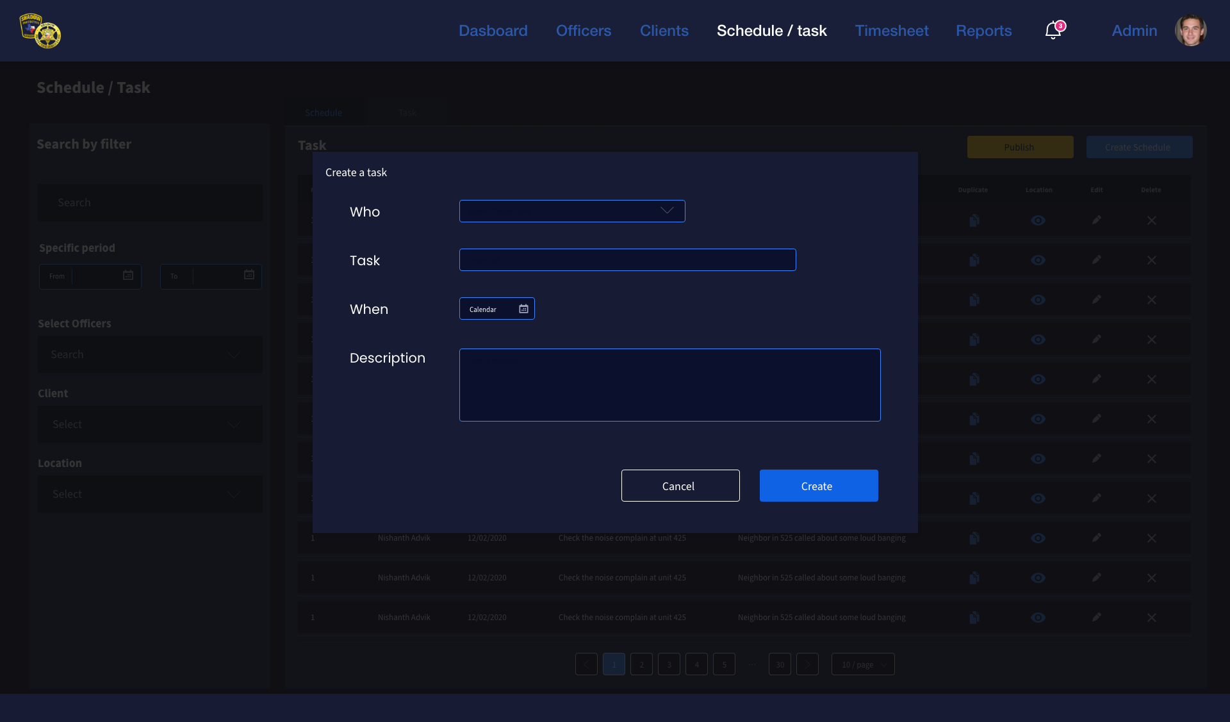The image size is (1230, 722).
Task: Delete the last task row via X
Action: tap(1151, 618)
